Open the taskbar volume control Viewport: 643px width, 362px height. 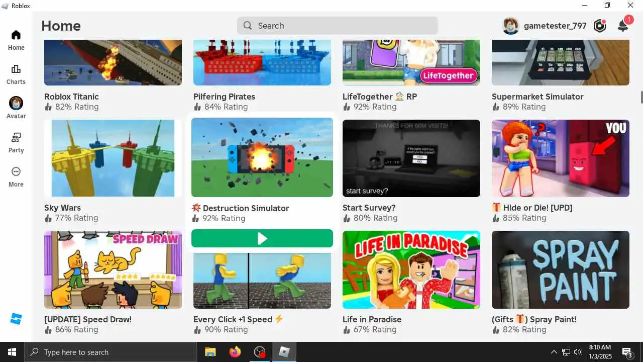pos(578,352)
